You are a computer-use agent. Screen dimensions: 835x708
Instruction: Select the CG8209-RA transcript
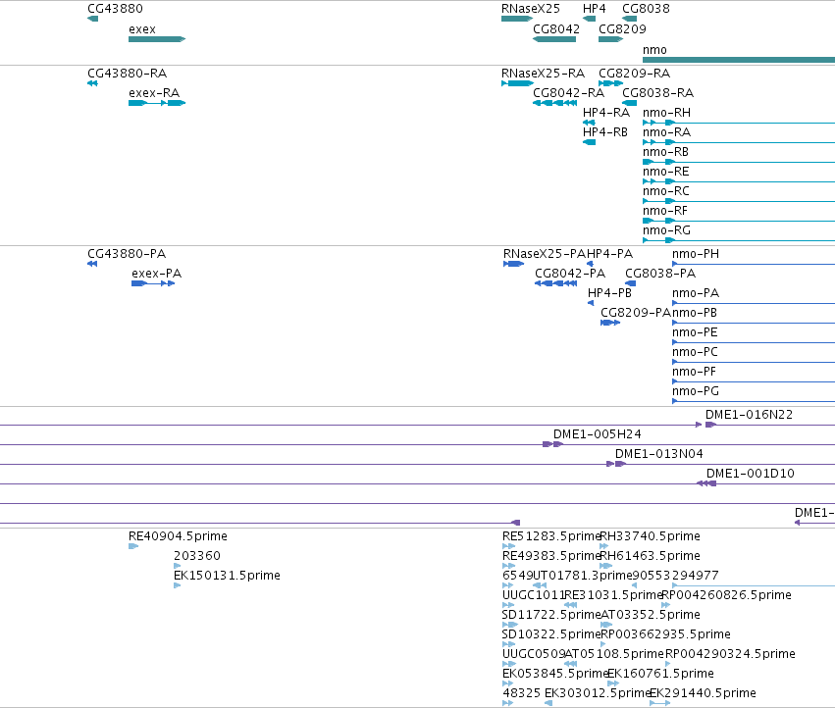pos(611,83)
